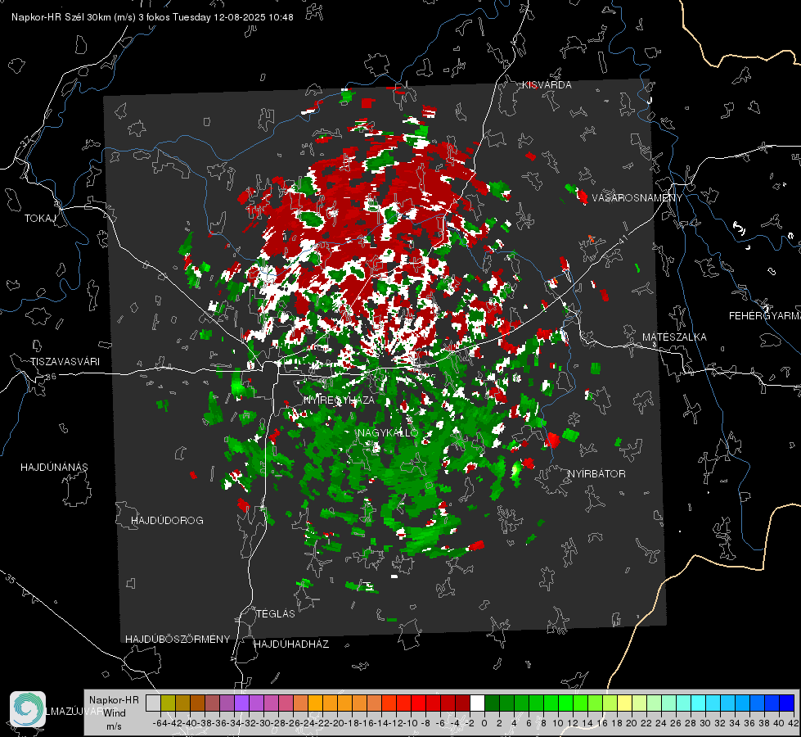Click the Napkor-HR legend title
The image size is (801, 737).
coord(114,699)
